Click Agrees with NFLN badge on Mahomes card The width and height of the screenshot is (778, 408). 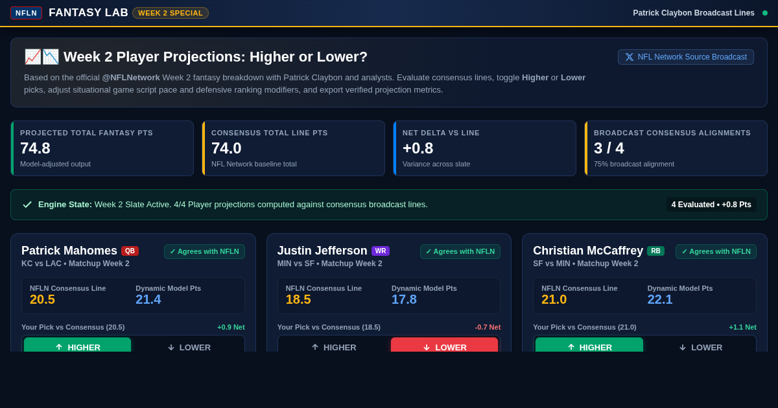click(x=204, y=251)
